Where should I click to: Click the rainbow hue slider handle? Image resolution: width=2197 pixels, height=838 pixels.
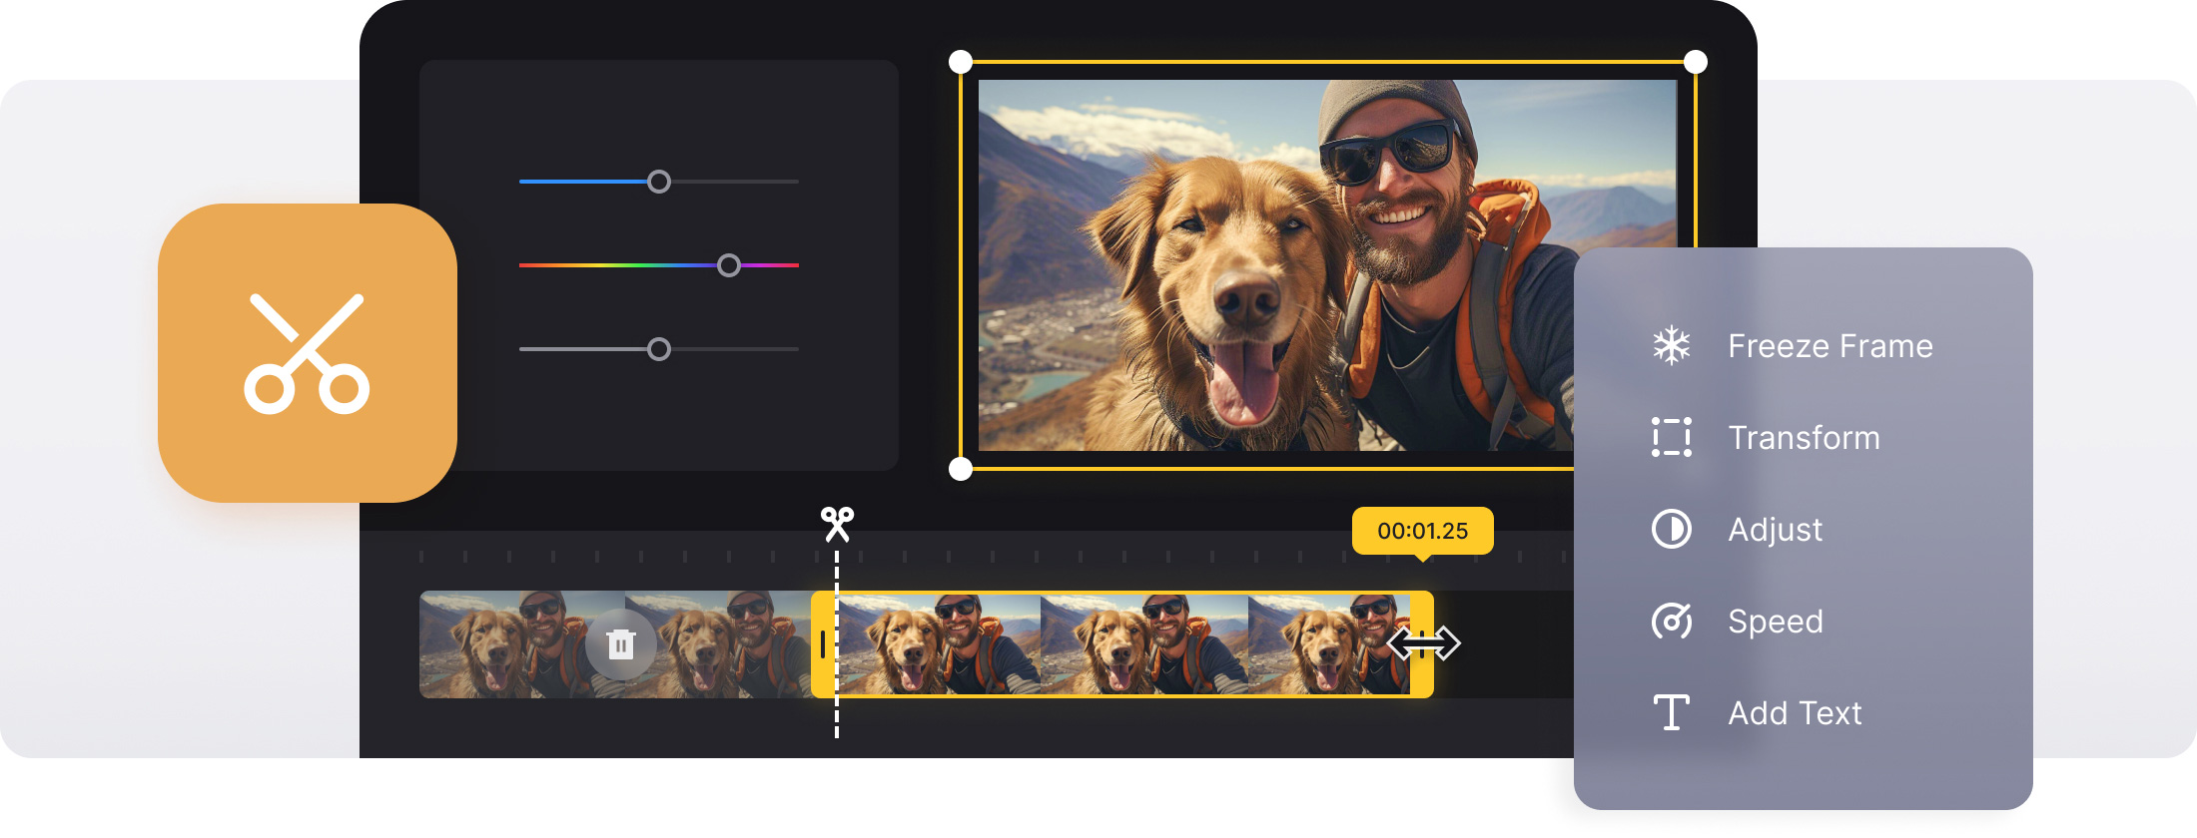[729, 265]
